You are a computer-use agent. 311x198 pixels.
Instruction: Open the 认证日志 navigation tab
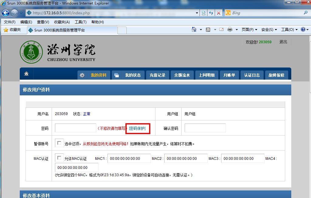252,75
